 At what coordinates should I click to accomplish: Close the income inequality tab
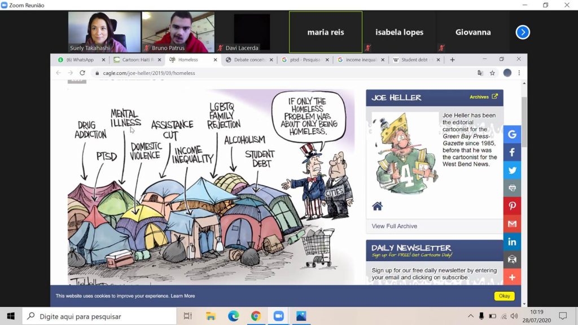383,60
